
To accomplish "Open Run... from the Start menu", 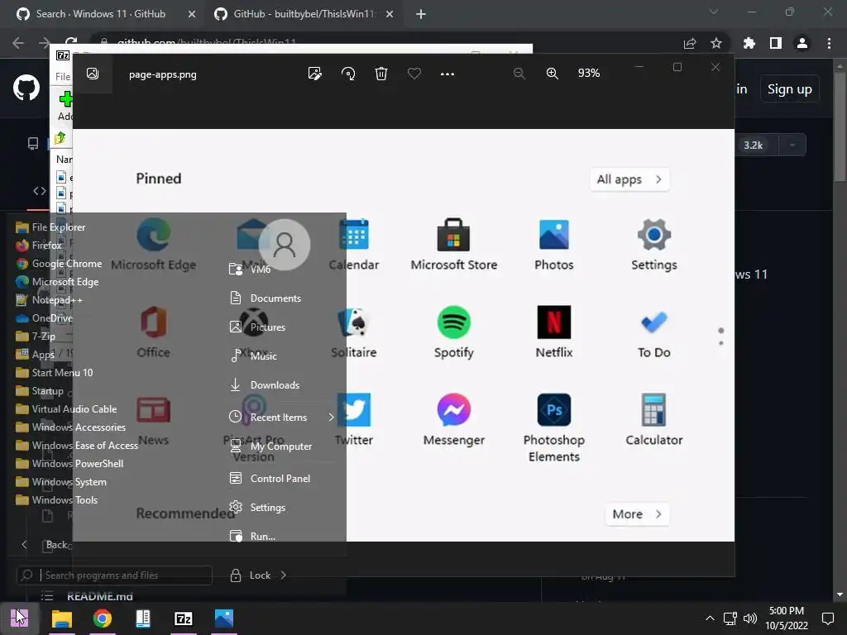I will [x=252, y=536].
